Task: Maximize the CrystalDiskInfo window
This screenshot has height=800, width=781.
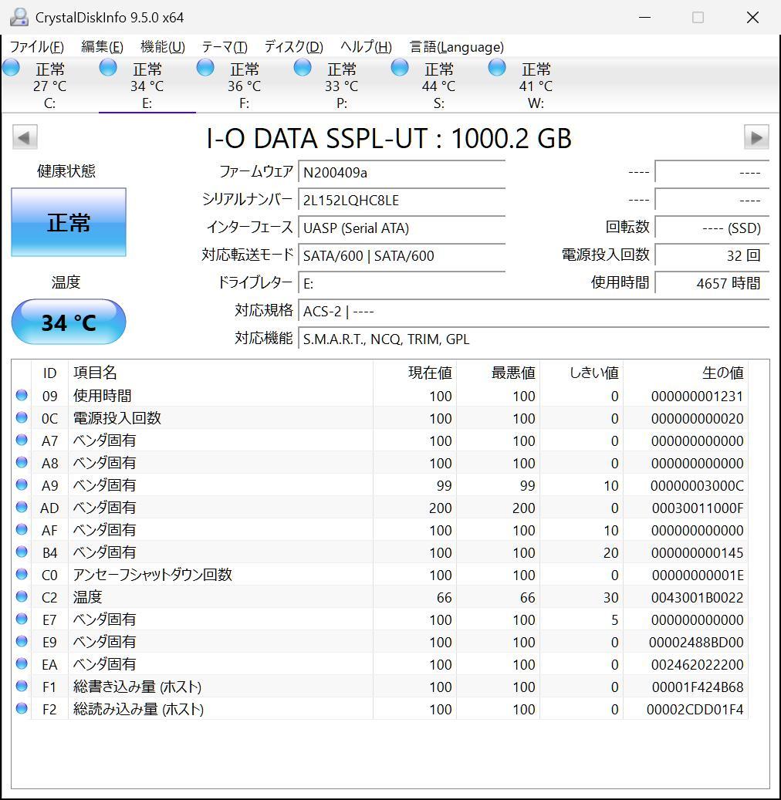Action: (x=698, y=17)
